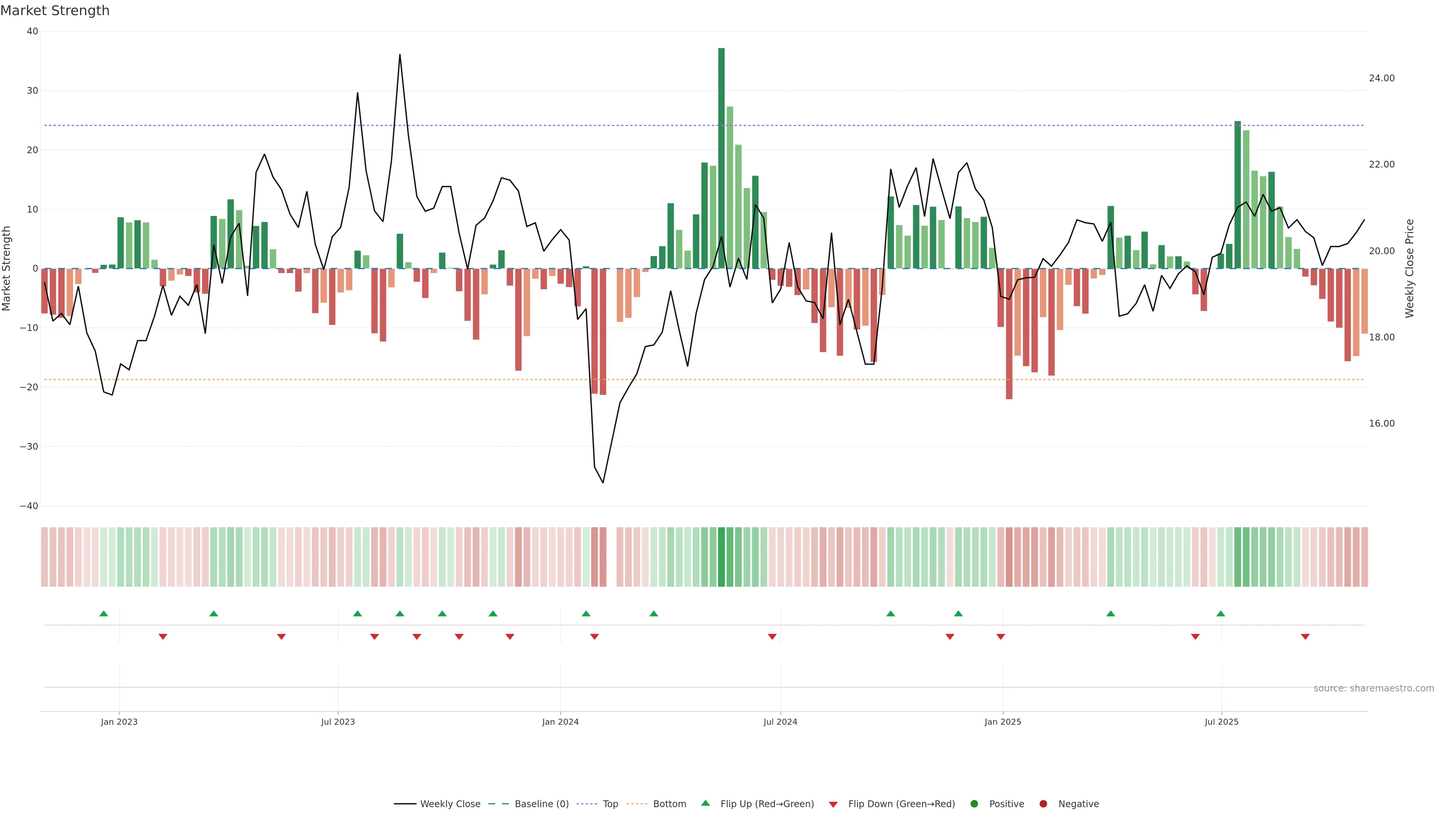Select the last green flip-up triangle marker
Image resolution: width=1453 pixels, height=817 pixels.
click(1221, 614)
